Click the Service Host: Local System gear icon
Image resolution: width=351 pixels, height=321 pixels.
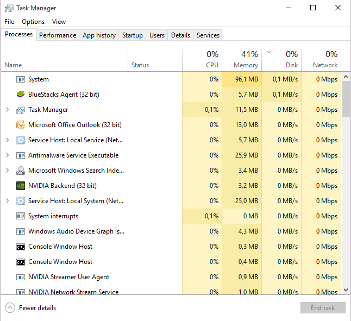21,201
